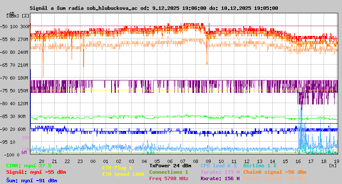This screenshot has width=342, height=184.
Task: Select the pink '39M' rate label
Action: click(25, 138)
